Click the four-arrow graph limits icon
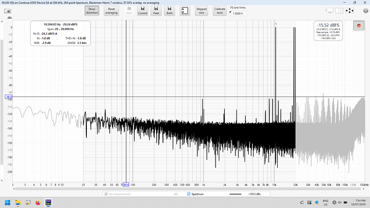Screen dimensions: 370x208 (x=350, y=11)
